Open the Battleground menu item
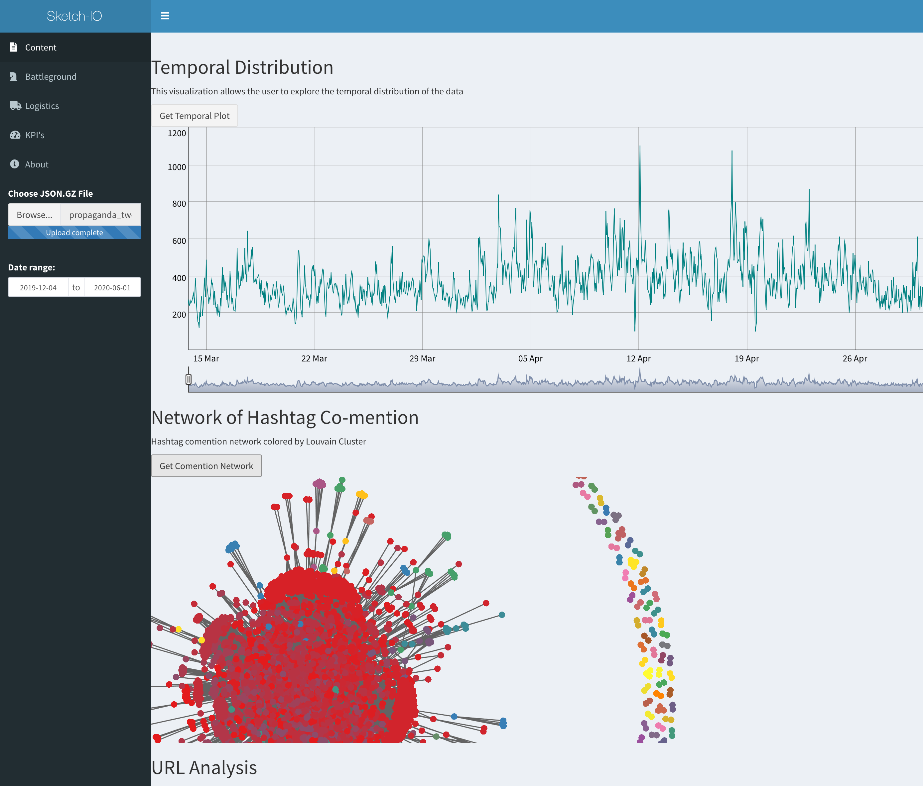Viewport: 923px width, 786px height. point(50,76)
